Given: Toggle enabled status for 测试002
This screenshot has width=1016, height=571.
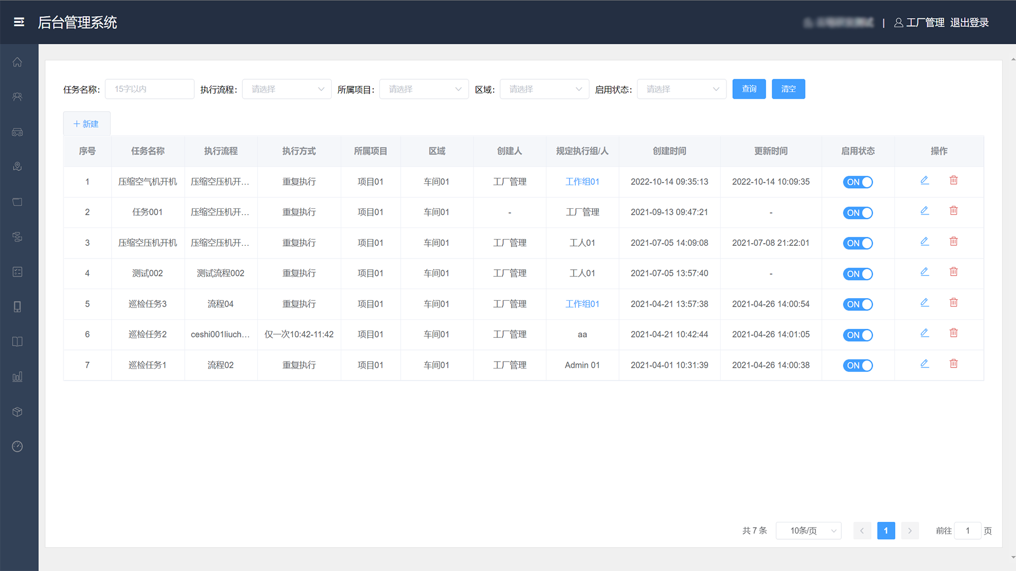Looking at the screenshot, I should [858, 274].
